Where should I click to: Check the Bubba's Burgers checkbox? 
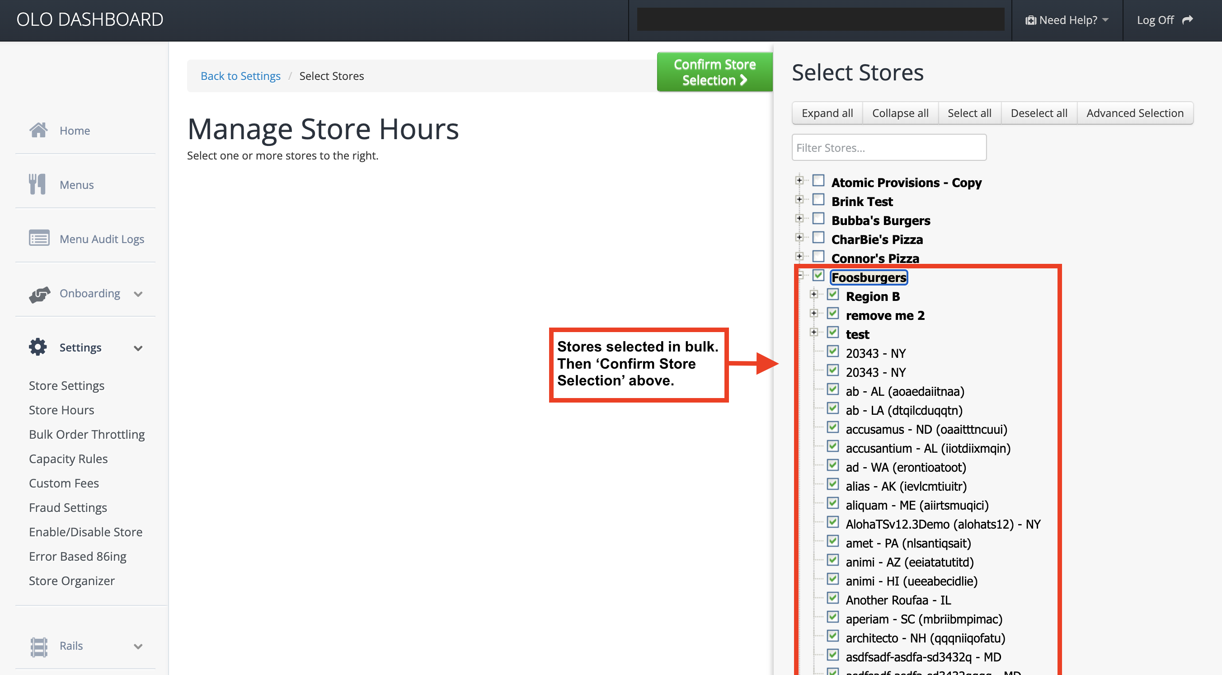(818, 218)
